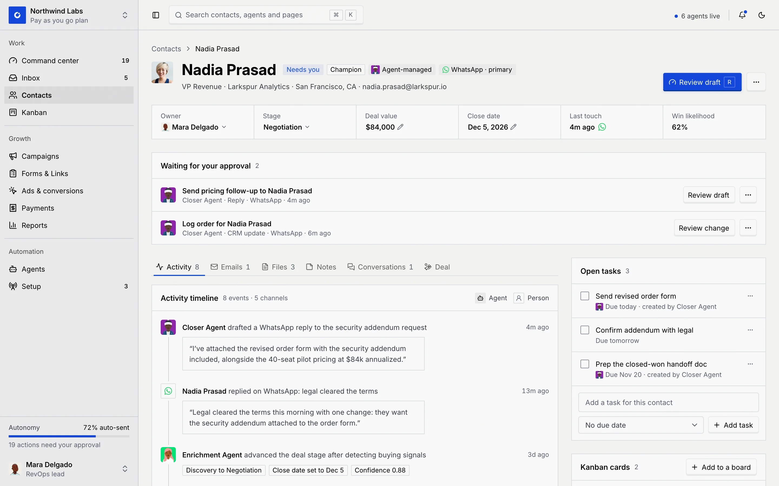Viewport: 779px width, 486px height.
Task: Open the Stage Negotiation dropdown
Action: (286, 127)
